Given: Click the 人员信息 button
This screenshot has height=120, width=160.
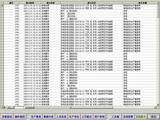Looking at the screenshot, I should (61, 117).
